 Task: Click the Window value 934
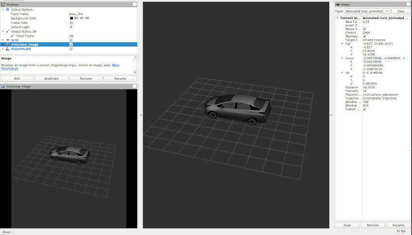tap(365, 105)
